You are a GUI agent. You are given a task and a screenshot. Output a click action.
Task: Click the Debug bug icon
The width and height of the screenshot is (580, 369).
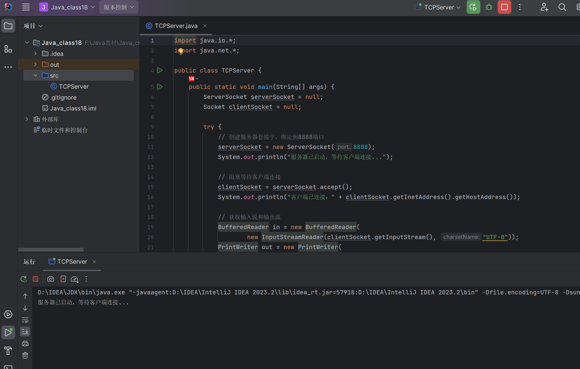coord(489,7)
